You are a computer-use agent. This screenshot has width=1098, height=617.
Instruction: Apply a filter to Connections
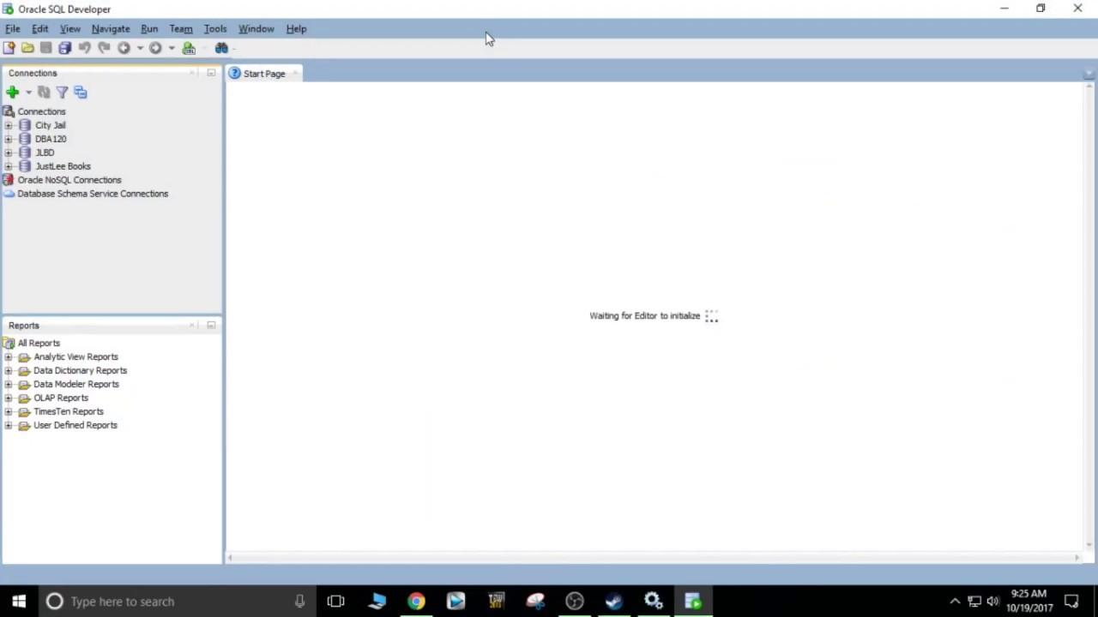pyautogui.click(x=62, y=92)
